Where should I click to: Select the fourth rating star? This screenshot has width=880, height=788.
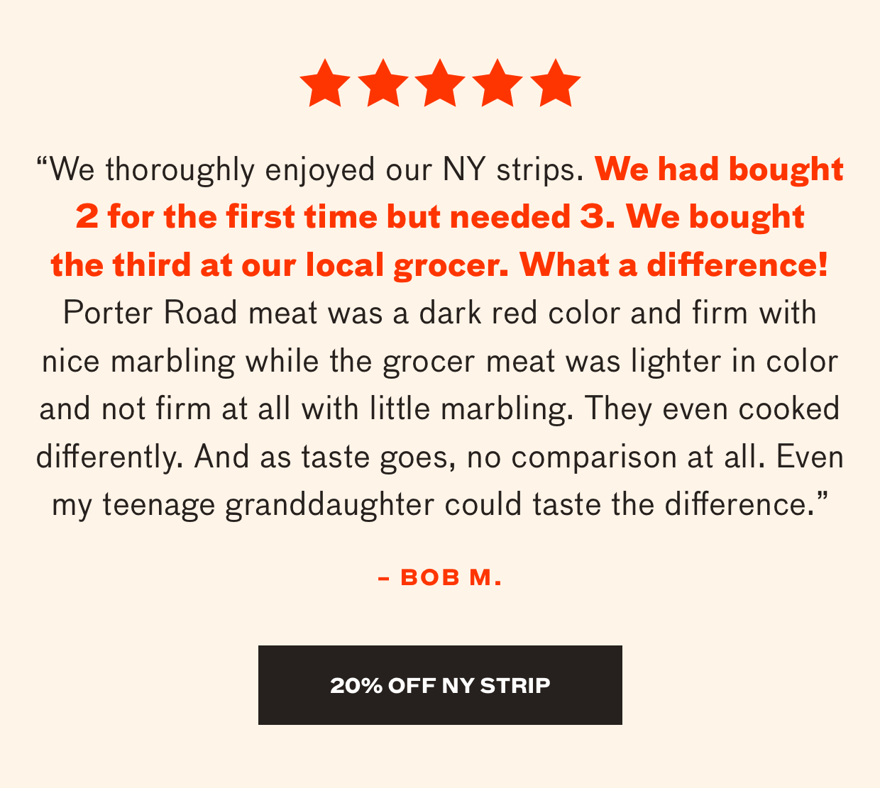[x=497, y=83]
